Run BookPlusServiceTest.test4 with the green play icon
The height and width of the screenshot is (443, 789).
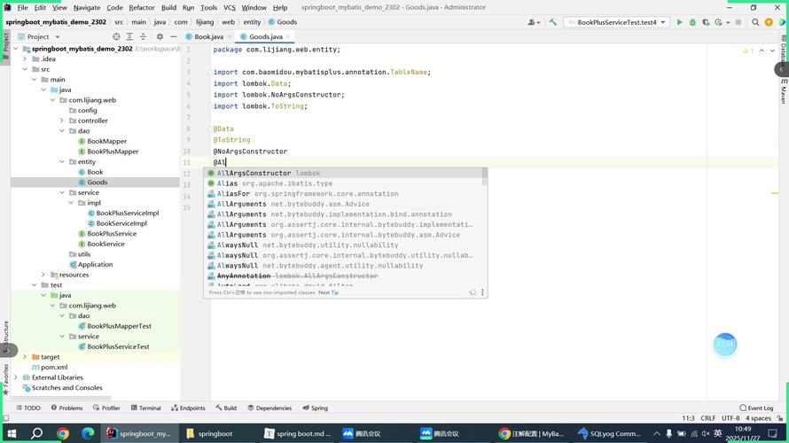680,22
